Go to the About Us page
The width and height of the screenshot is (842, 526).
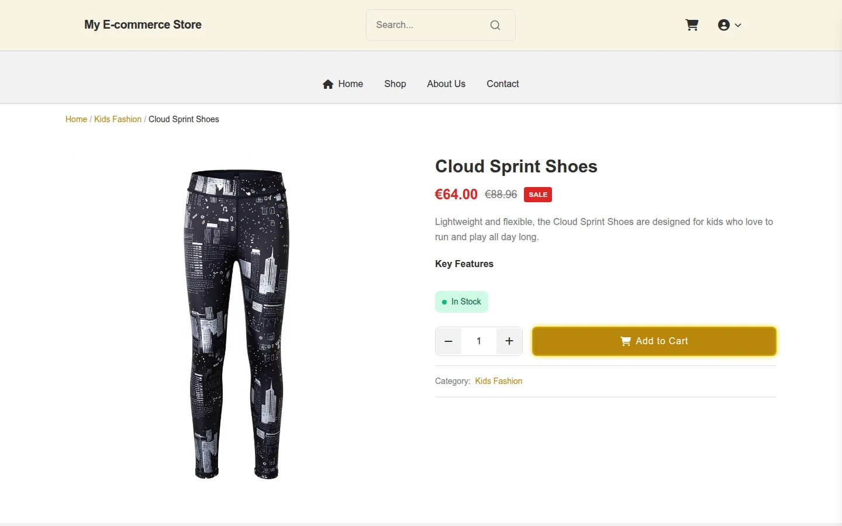(x=446, y=84)
